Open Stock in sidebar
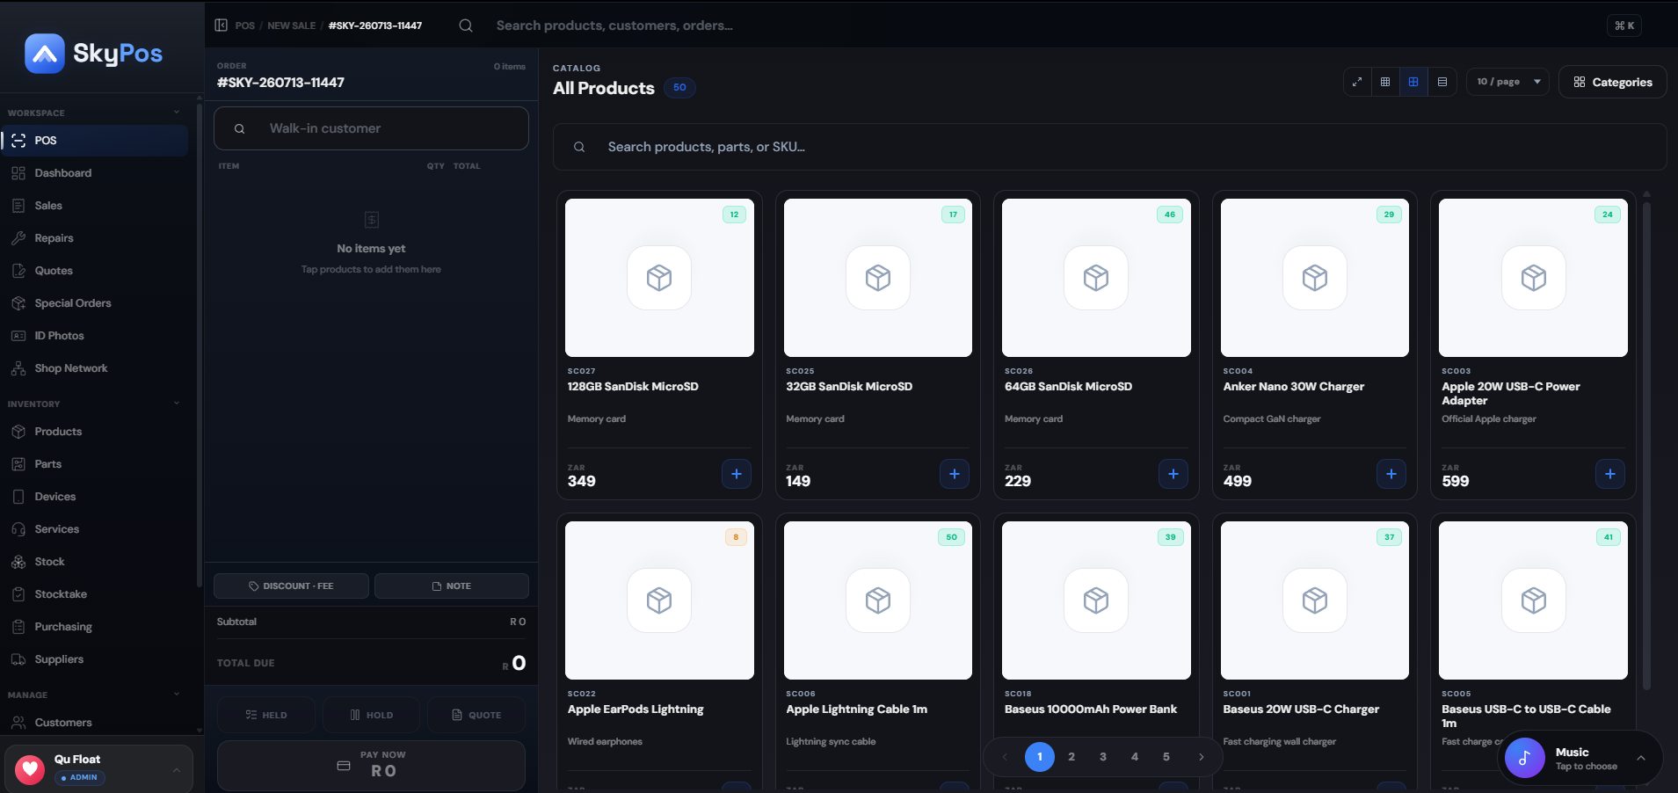Image resolution: width=1678 pixels, height=793 pixels. click(94, 562)
